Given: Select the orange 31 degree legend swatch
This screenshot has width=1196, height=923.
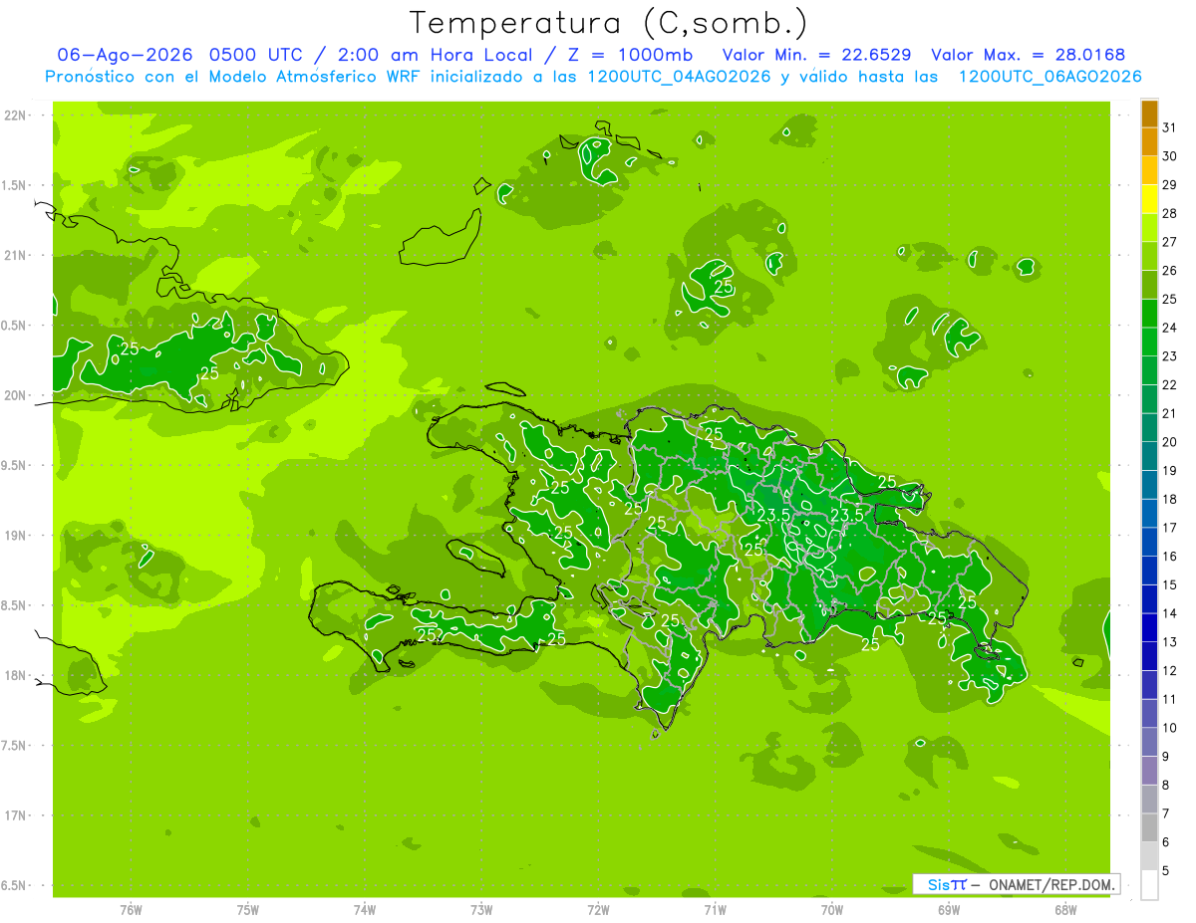Looking at the screenshot, I should (1149, 114).
